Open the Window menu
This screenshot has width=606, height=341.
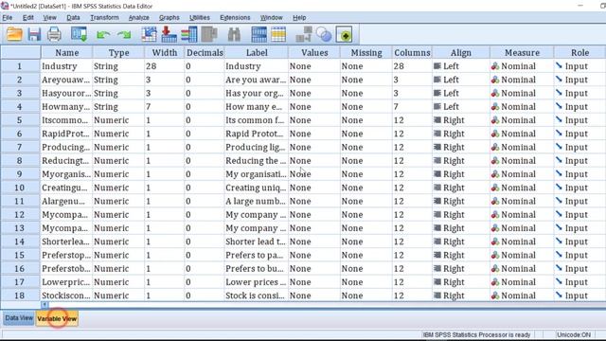(x=272, y=17)
